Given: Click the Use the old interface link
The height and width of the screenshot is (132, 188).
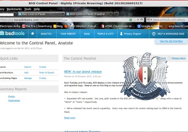Looking at the screenshot, I should [x=171, y=41].
